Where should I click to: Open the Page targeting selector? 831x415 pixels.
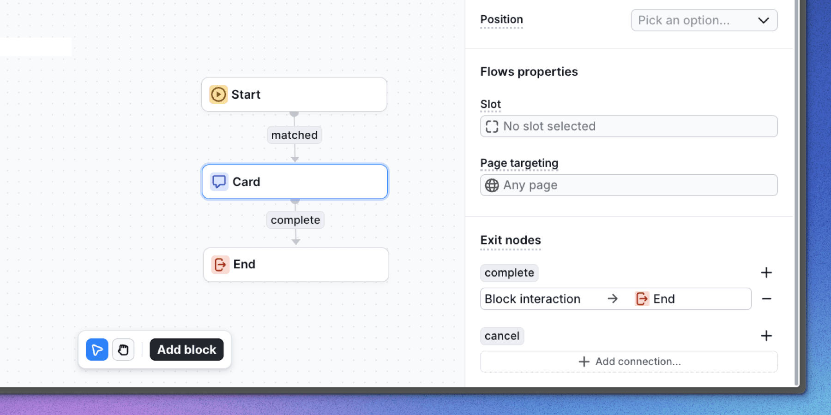[x=628, y=185]
